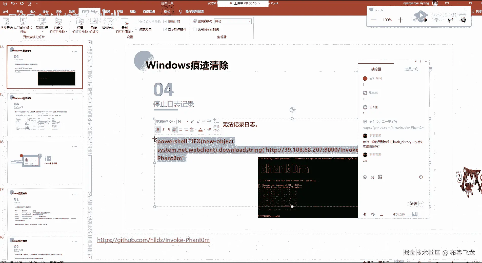Switch to the Insert (插入) ribbon tab
The height and width of the screenshot is (263, 482).
[x=32, y=12]
